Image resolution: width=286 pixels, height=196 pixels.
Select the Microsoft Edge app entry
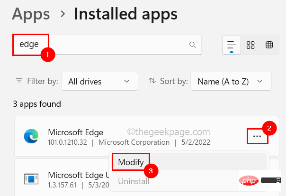click(x=147, y=136)
